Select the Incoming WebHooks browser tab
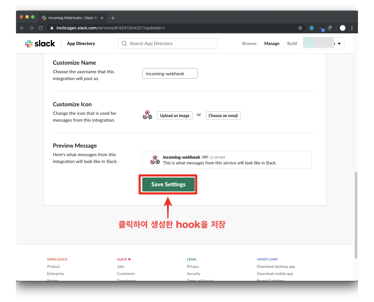The width and height of the screenshot is (374, 302). point(73,18)
